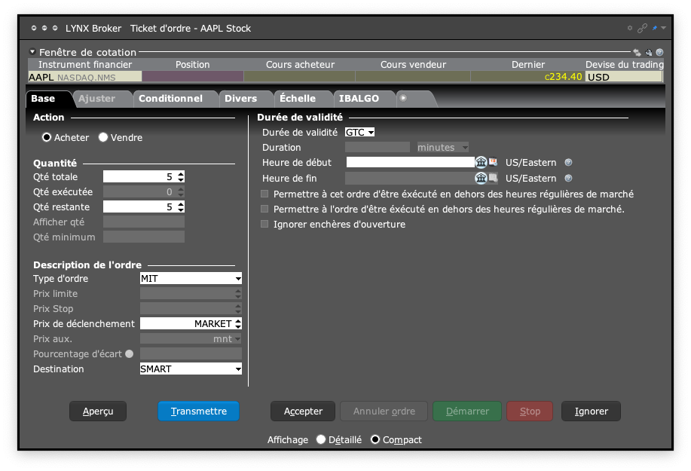Click the red Stop button
Screen dimensions: 691x471
(530, 411)
